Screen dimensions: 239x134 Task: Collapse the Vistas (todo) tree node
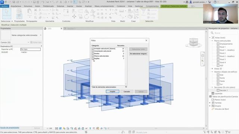pos(210,38)
